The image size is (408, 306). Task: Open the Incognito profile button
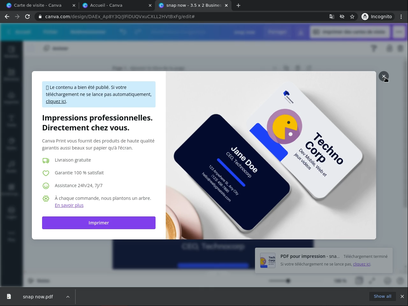point(377,17)
